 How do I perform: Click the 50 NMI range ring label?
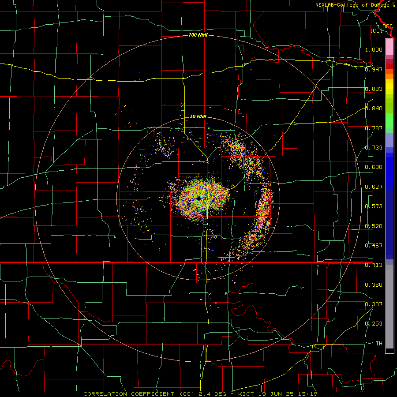pos(198,116)
